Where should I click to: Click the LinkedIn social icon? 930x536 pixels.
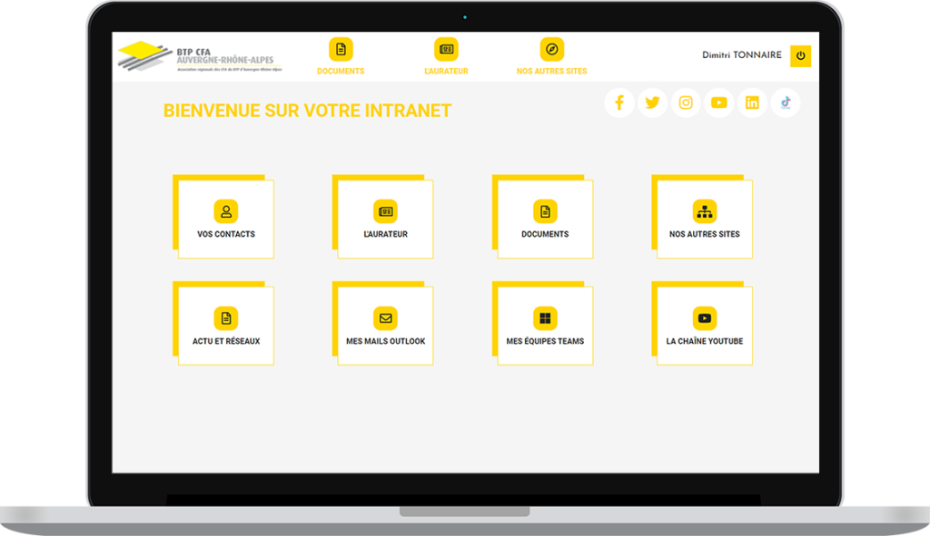point(752,102)
